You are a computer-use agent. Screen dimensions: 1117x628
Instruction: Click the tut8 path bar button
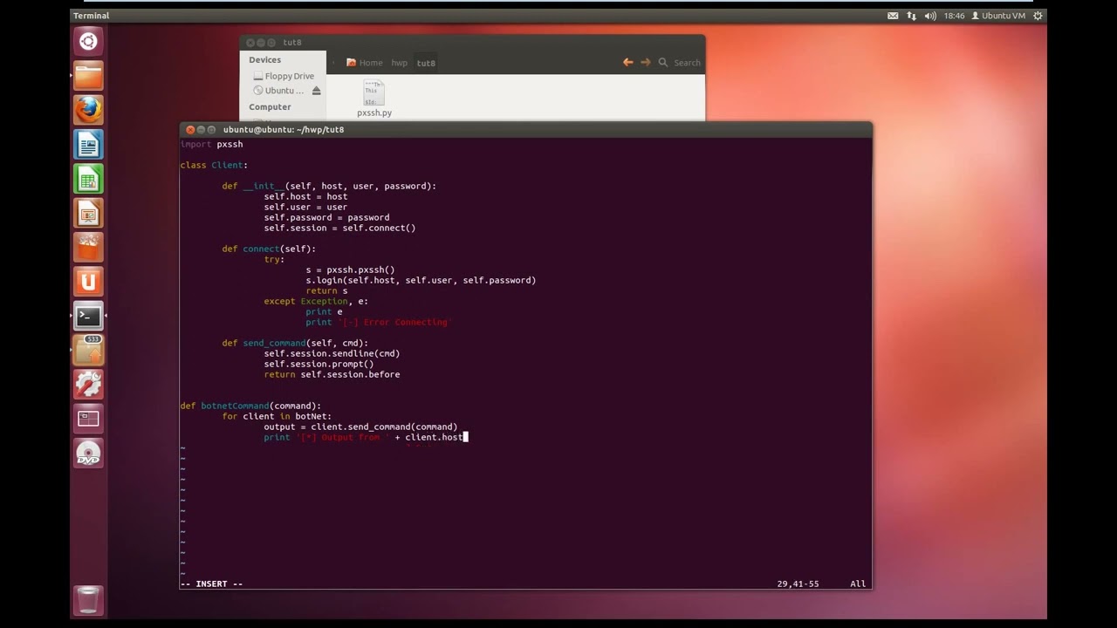click(426, 63)
